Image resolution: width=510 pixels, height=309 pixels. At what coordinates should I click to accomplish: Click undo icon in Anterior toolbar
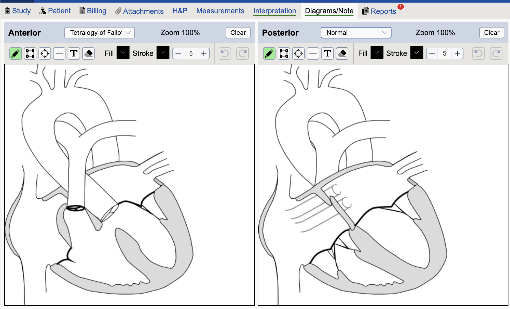(225, 53)
